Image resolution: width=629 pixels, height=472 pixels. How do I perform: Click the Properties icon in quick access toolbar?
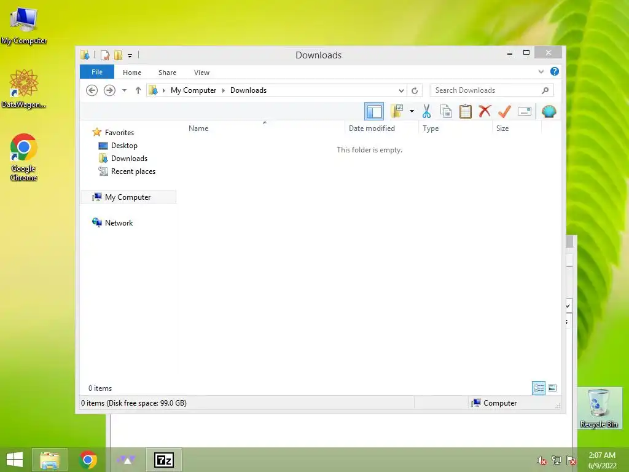[x=104, y=55]
